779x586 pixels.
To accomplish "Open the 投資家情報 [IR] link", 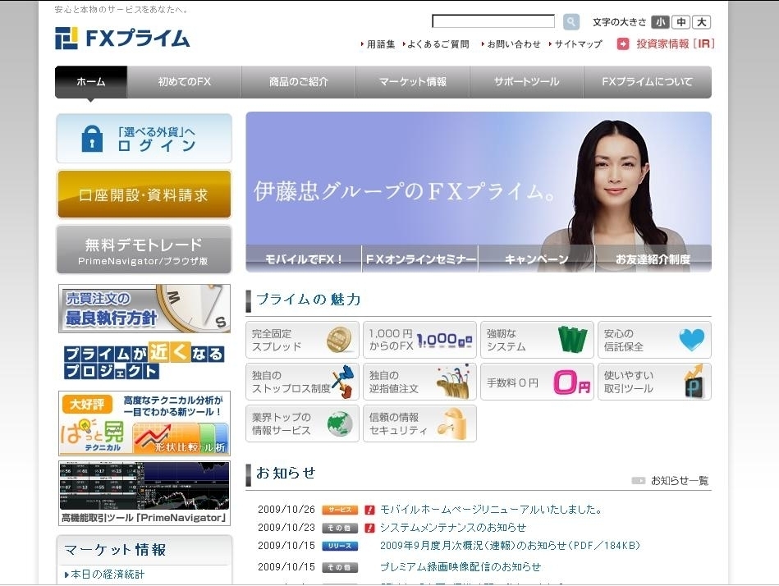I will (x=676, y=43).
